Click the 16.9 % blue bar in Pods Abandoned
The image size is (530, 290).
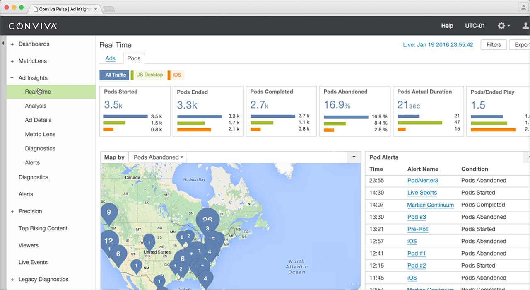point(346,117)
